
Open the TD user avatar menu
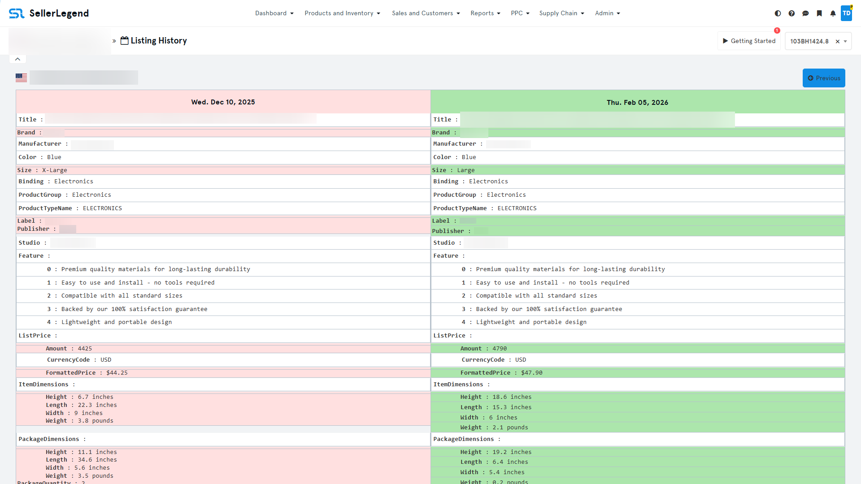click(x=846, y=13)
